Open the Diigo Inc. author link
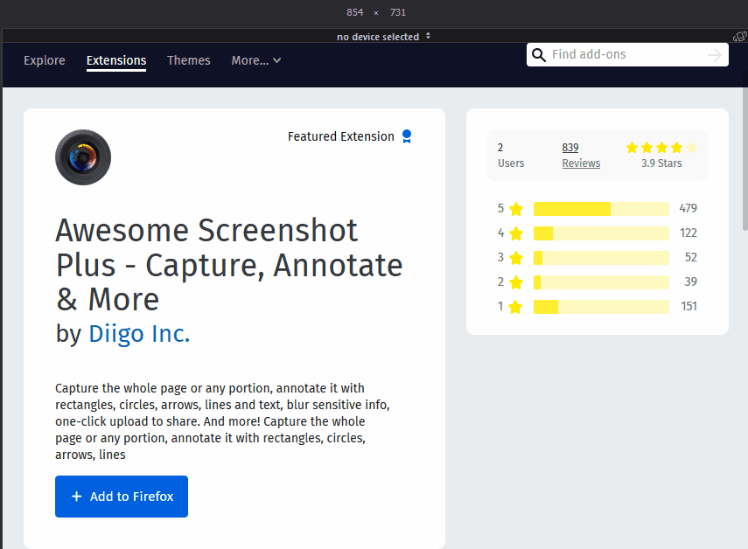The width and height of the screenshot is (748, 549). [139, 334]
